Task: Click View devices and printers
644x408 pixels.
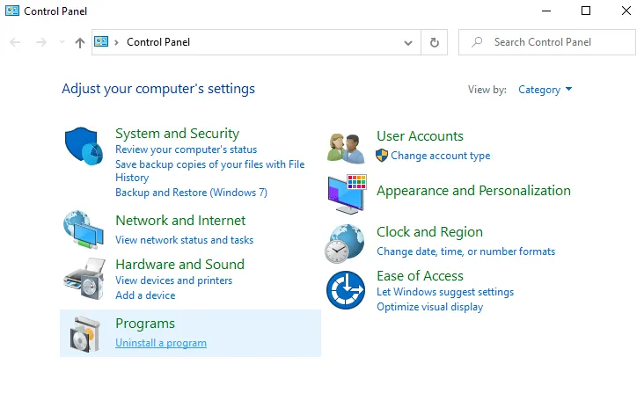Action: click(173, 280)
